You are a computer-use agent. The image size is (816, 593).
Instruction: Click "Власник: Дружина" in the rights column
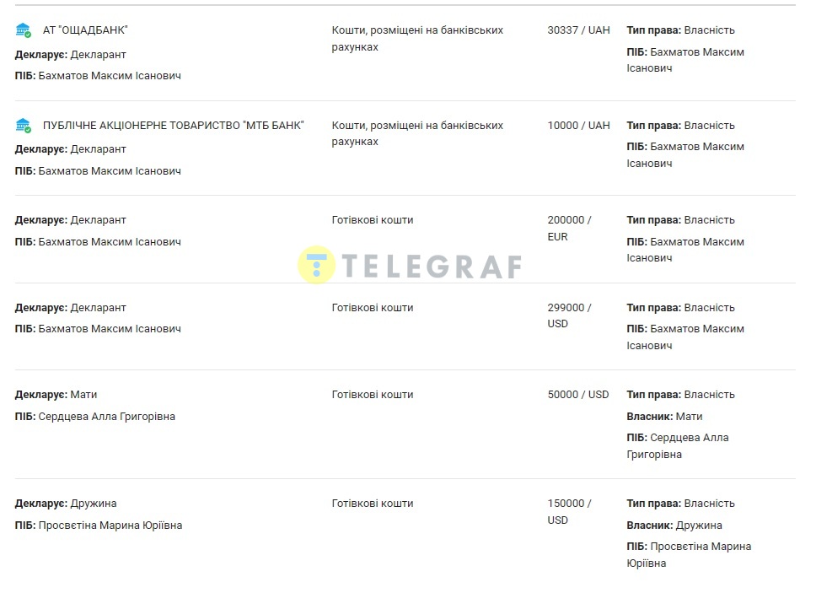click(674, 526)
